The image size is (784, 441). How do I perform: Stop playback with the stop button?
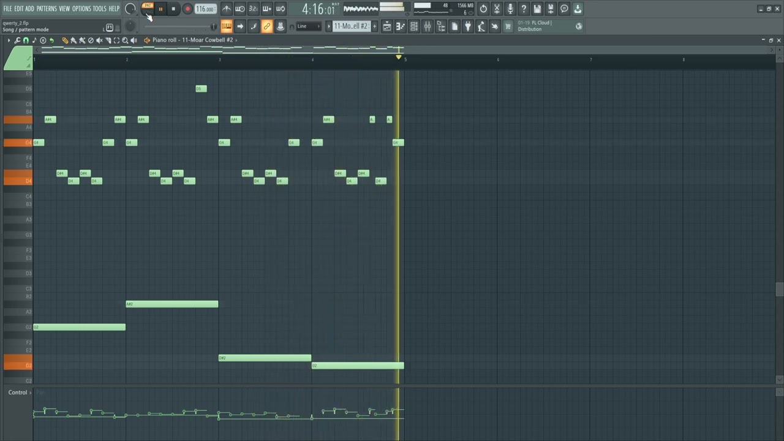point(173,9)
